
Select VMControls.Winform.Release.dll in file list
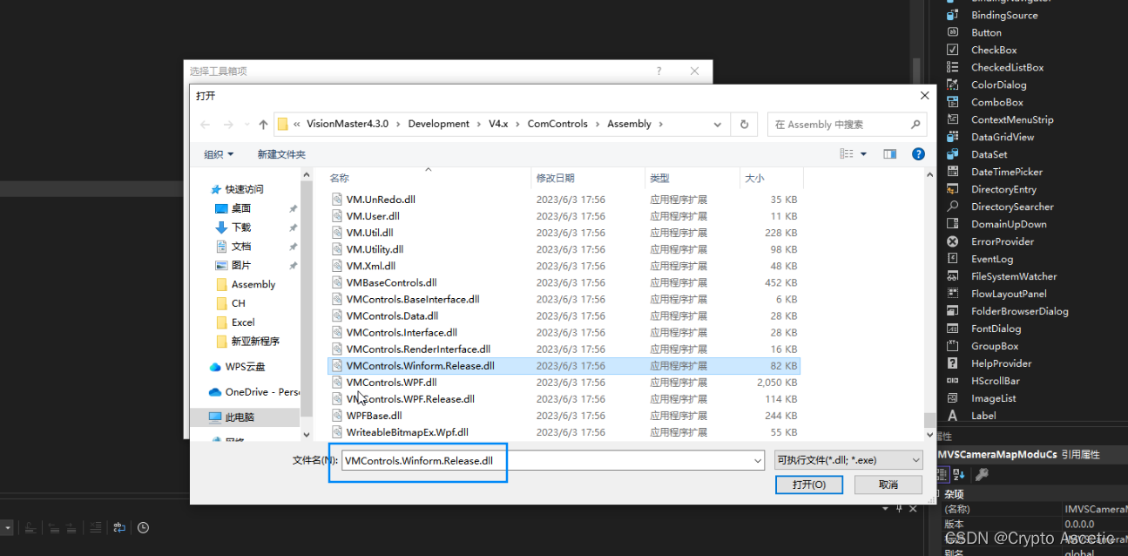pyautogui.click(x=564, y=366)
